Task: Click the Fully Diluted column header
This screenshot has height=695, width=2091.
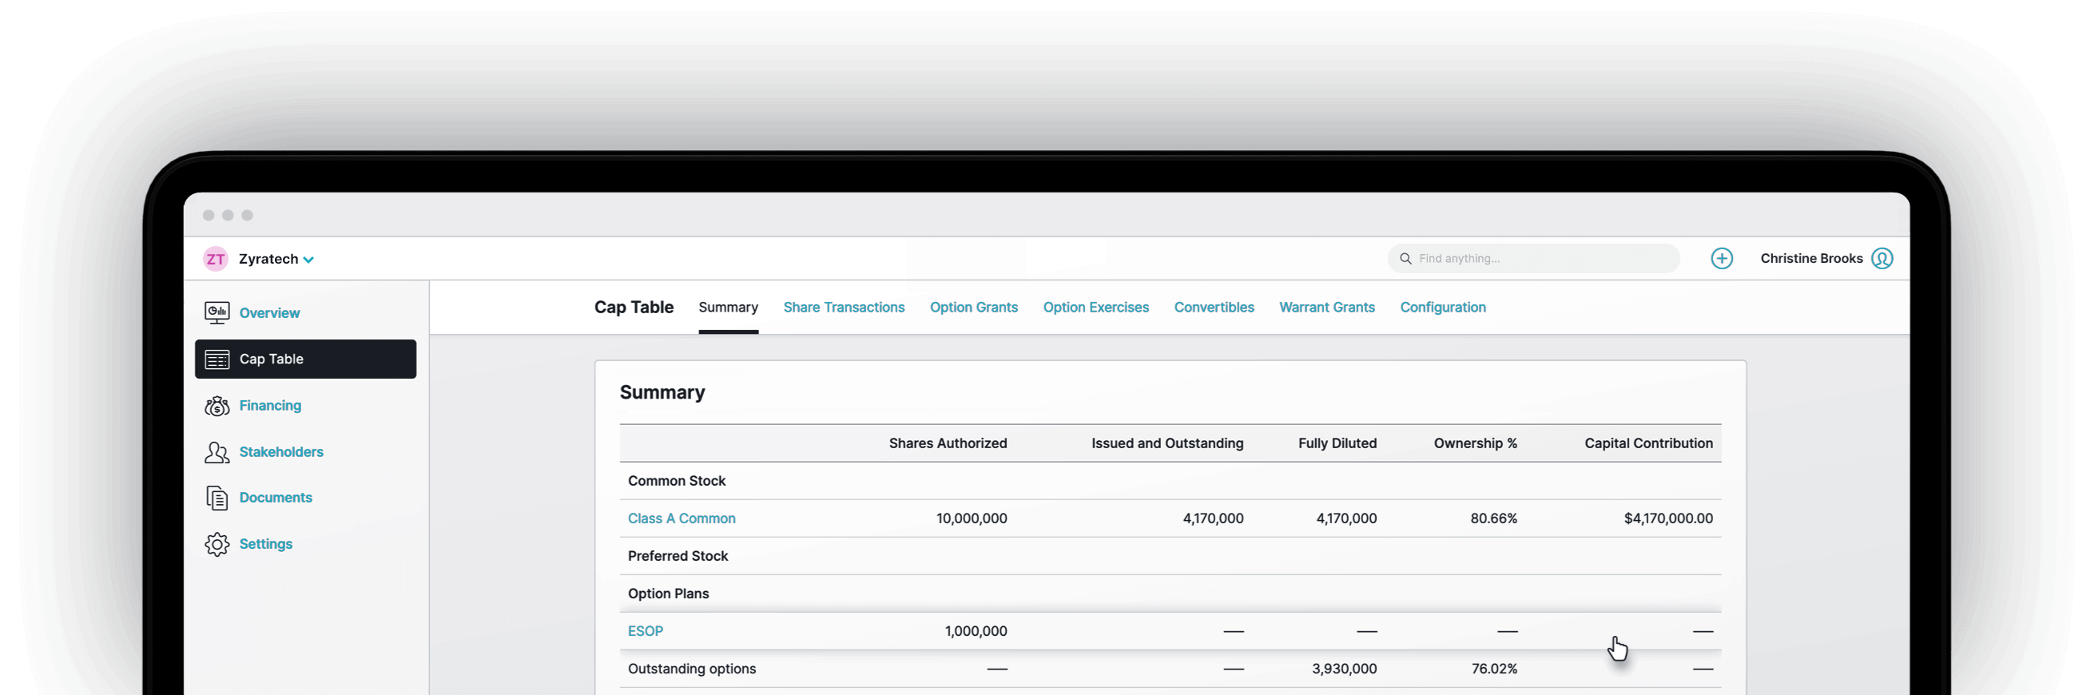Action: pyautogui.click(x=1337, y=443)
